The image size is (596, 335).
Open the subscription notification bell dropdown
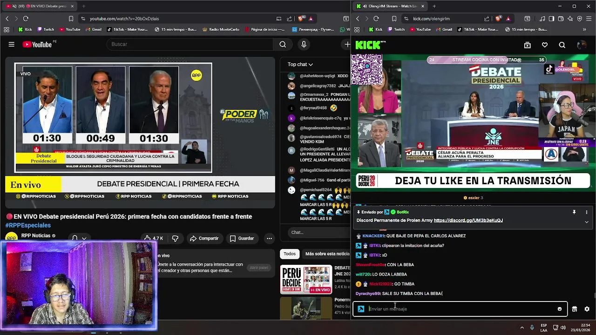(x=79, y=238)
